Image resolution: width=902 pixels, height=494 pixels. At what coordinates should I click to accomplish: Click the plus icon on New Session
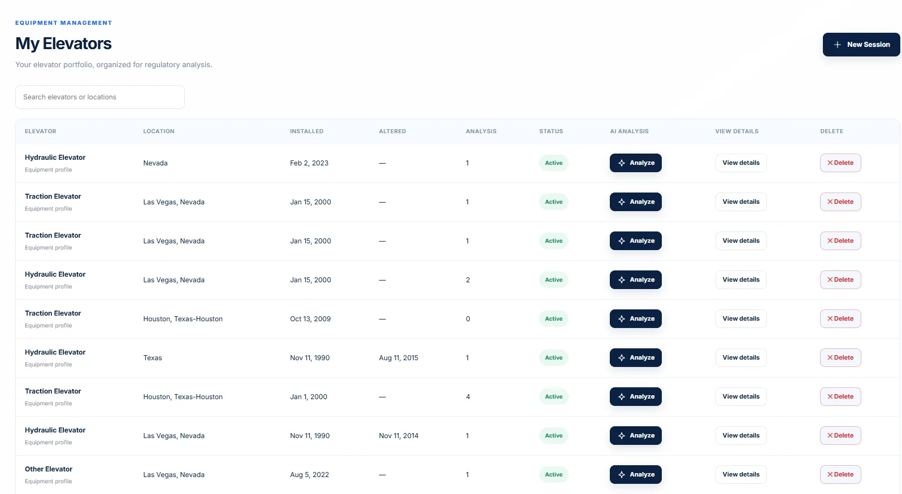[838, 45]
